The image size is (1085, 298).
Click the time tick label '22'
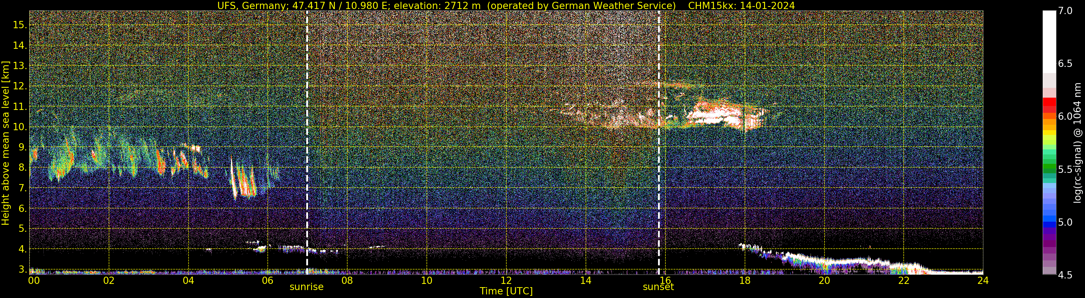click(x=904, y=280)
